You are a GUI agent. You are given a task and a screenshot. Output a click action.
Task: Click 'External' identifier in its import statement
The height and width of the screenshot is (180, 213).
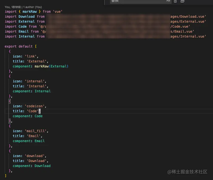(x=27, y=22)
